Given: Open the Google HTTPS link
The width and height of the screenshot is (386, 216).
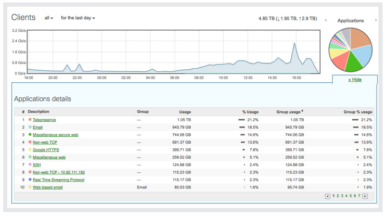Looking at the screenshot, I should 46,150.
